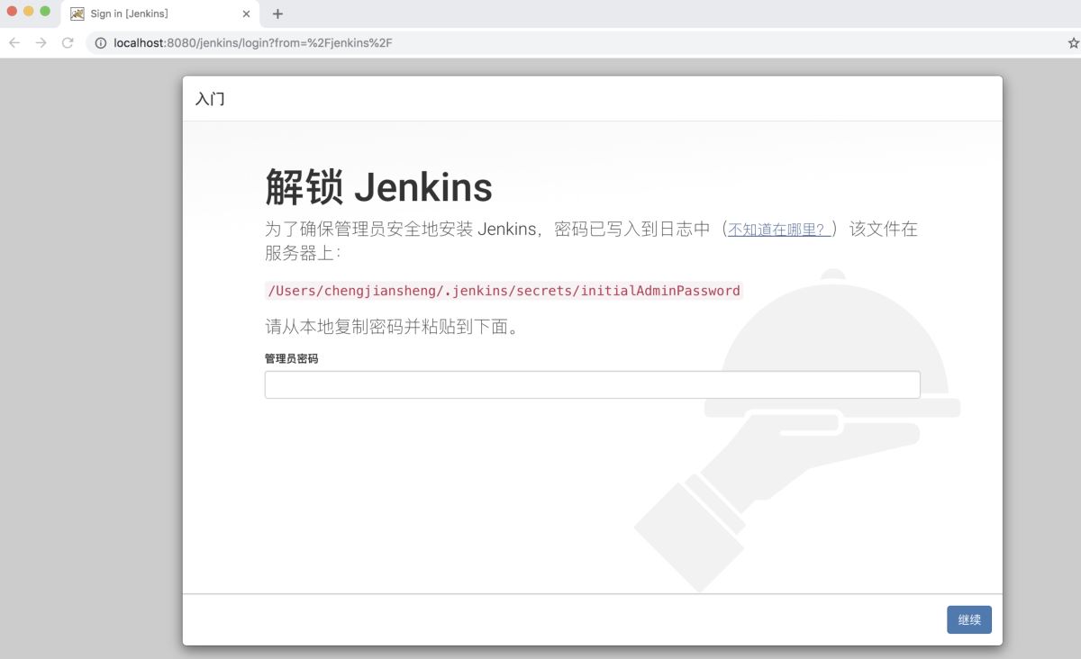Navigate back using the browser back arrow
Image resolution: width=1081 pixels, height=659 pixels.
(14, 42)
